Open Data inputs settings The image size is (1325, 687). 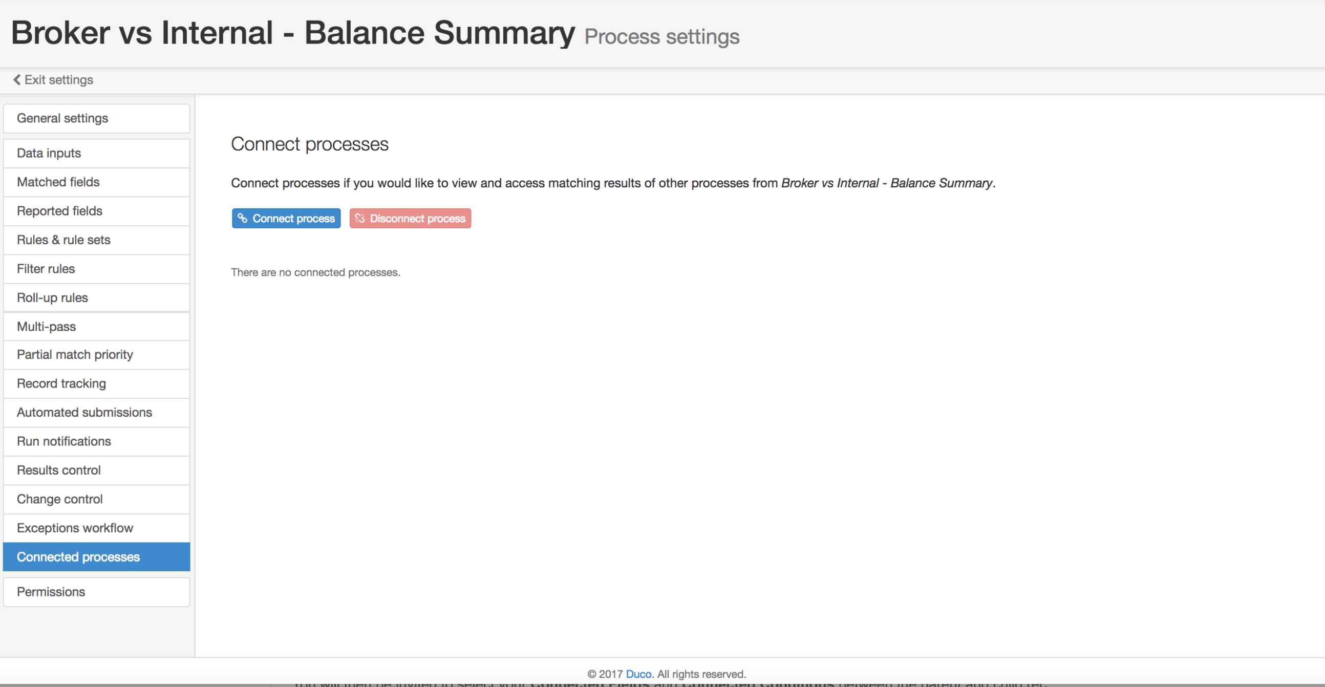click(96, 153)
